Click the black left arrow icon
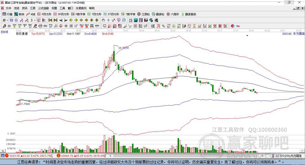This screenshot has height=165, width=305. point(61,20)
